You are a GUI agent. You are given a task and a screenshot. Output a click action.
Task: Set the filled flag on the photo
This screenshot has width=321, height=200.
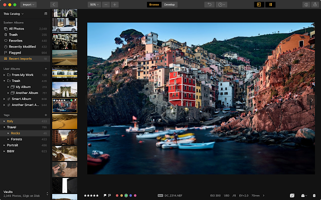point(105,195)
